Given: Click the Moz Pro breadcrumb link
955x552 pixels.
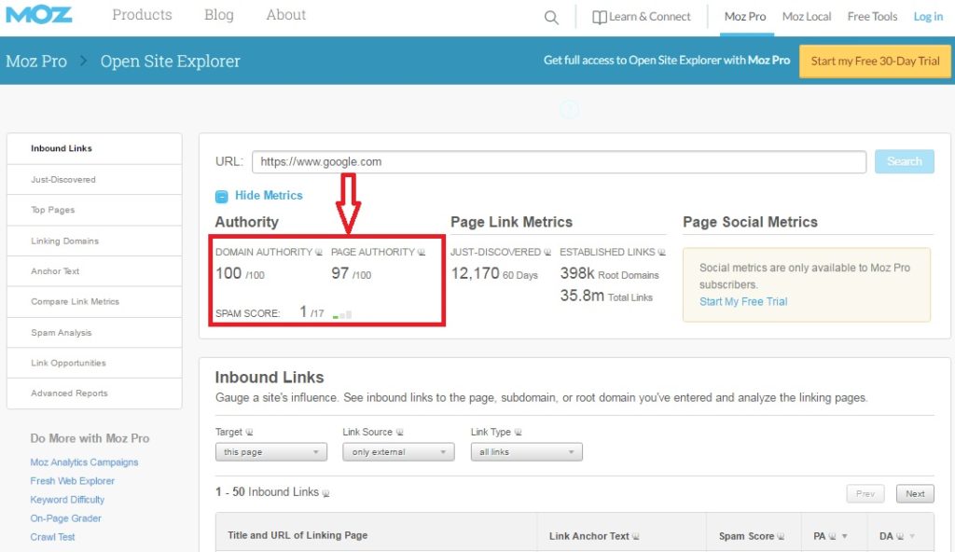Looking at the screenshot, I should [36, 61].
